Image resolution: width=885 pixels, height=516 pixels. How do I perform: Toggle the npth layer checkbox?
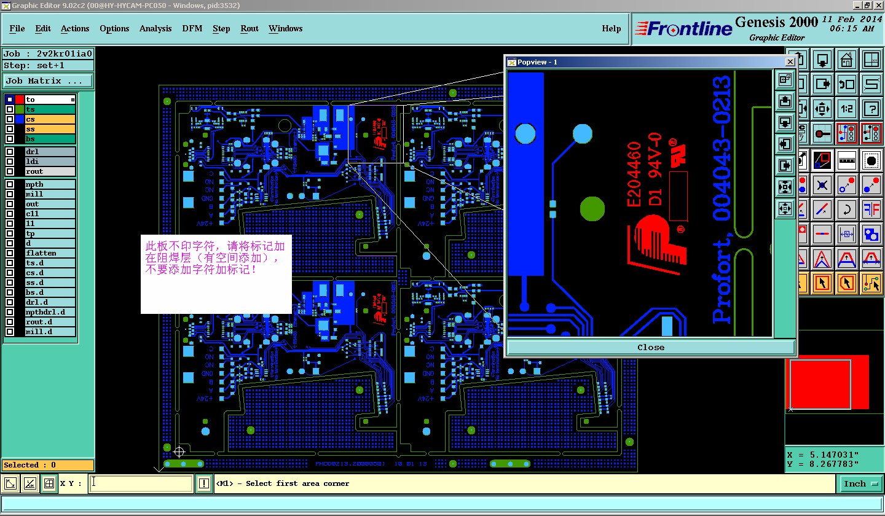(x=10, y=184)
